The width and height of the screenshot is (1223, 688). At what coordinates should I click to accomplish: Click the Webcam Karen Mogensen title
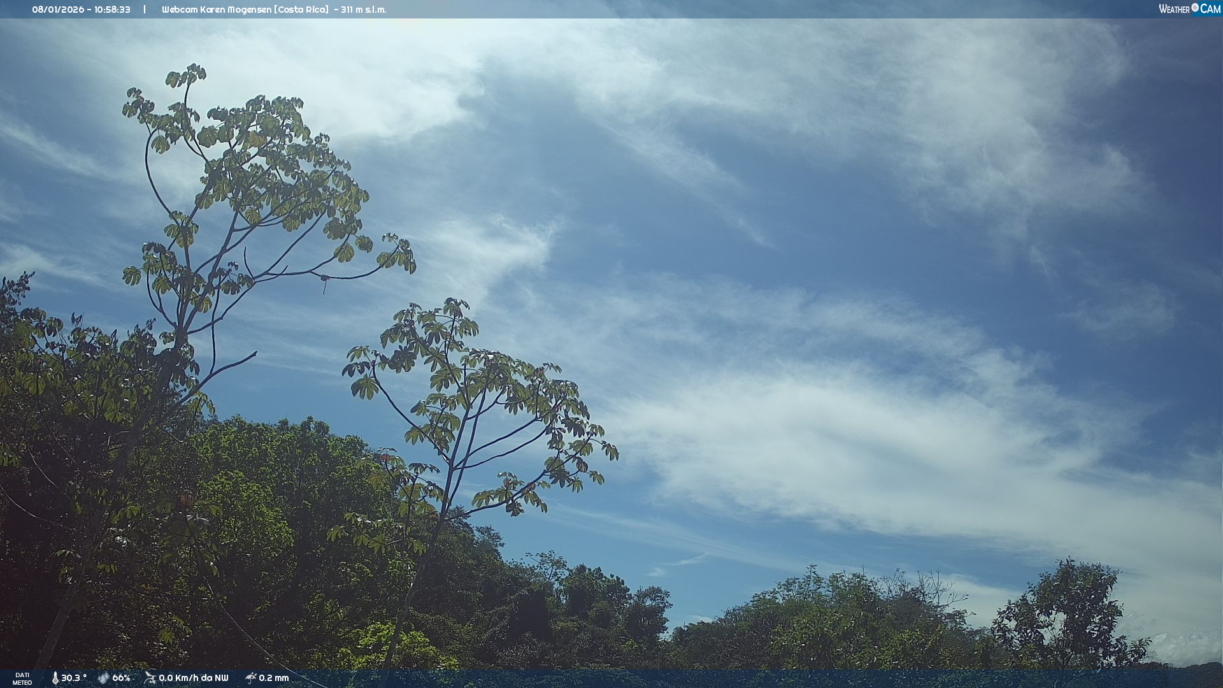click(x=217, y=10)
